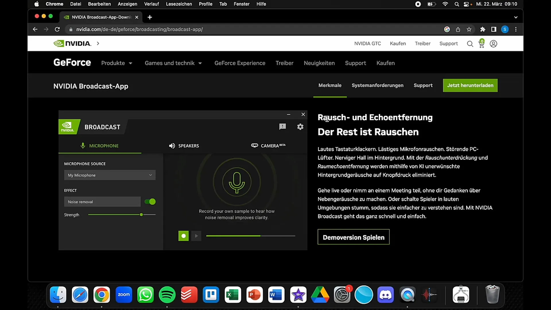Click the Zoom icon in the dock
Screen dimensions: 551x310
[x=124, y=294]
